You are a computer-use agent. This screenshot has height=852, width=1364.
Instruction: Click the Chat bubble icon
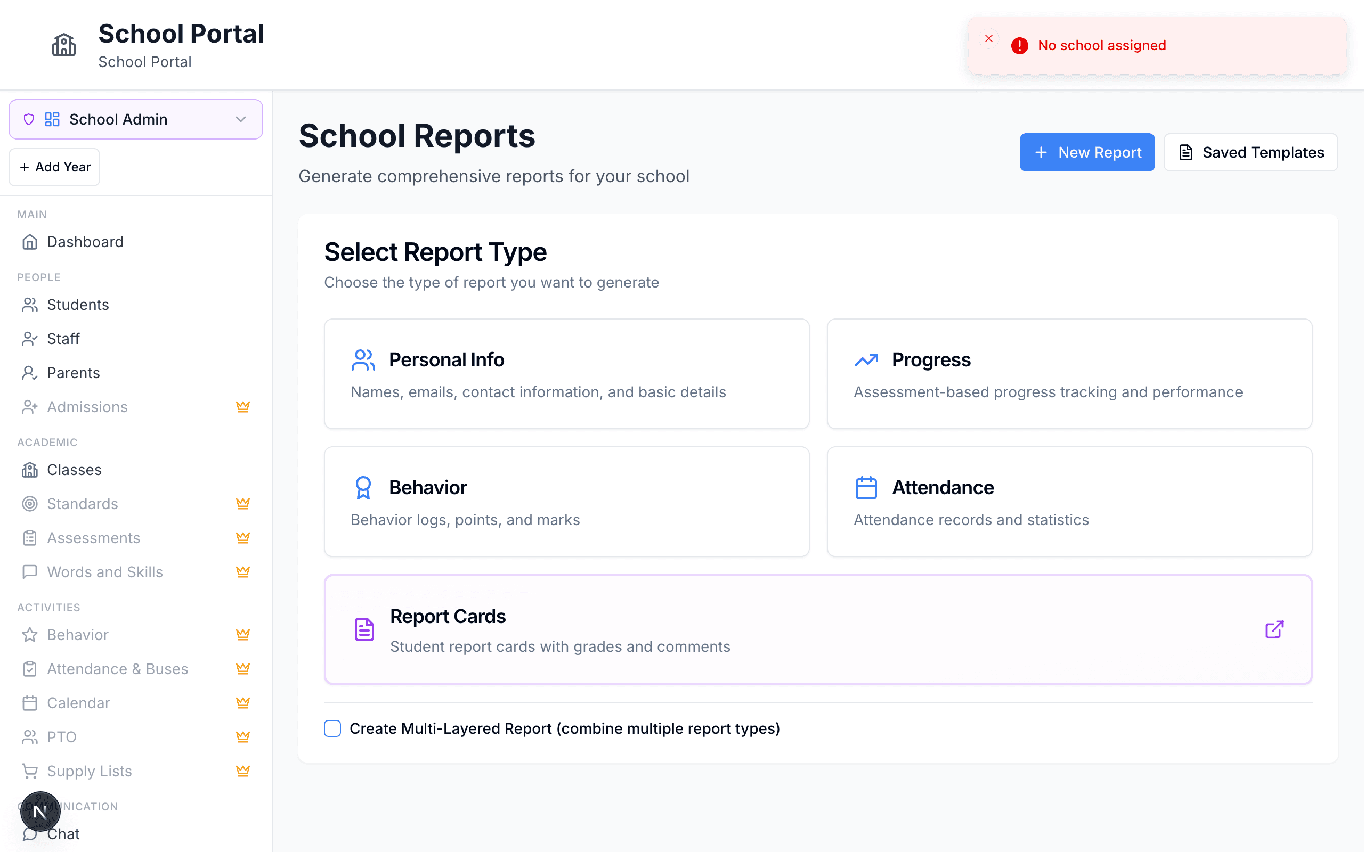coord(29,833)
